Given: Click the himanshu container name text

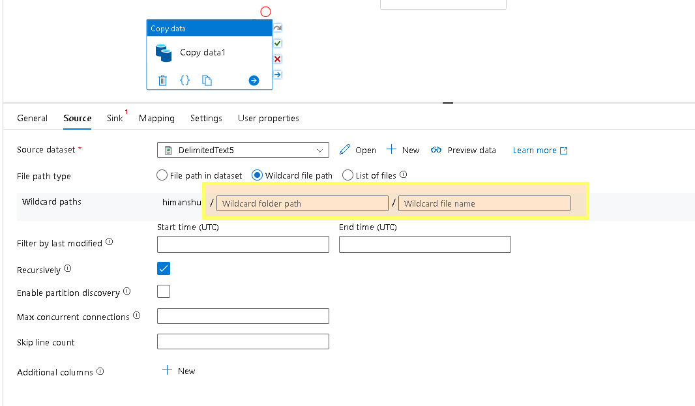Looking at the screenshot, I should point(182,202).
